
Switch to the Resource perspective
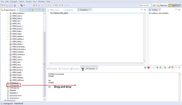coord(162,6)
